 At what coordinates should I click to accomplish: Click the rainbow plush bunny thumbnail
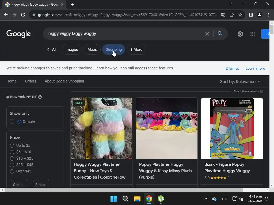point(101,128)
